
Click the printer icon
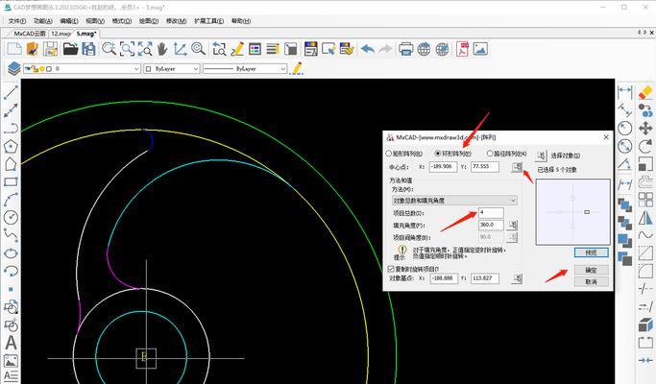pyautogui.click(x=405, y=49)
